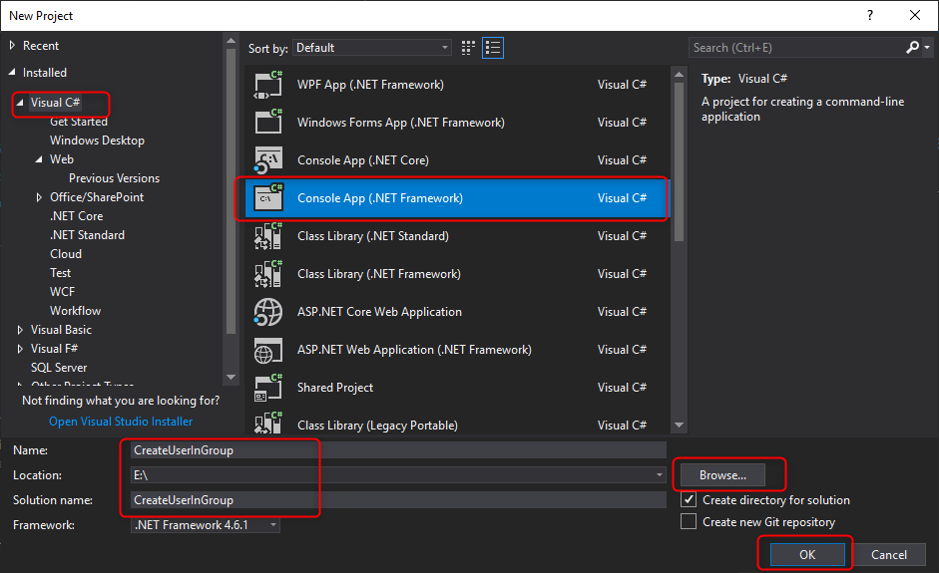Open Visual Studio Installer link

(x=121, y=422)
